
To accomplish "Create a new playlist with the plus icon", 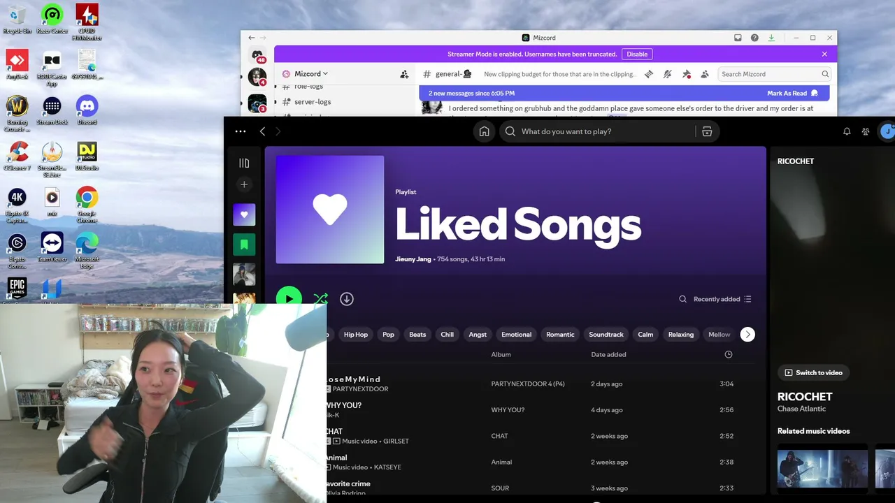I will tap(244, 184).
